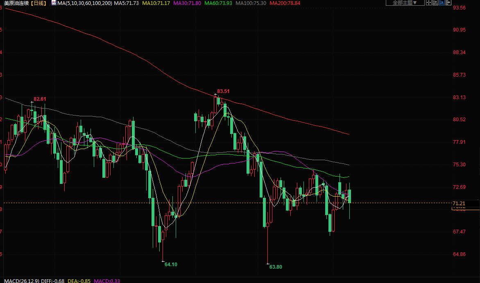Image resolution: width=480 pixels, height=283 pixels.
Task: Click the MA30:71.80 value
Action: point(187,3)
